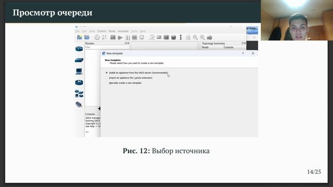Select Manually create a new template

coord(123,83)
